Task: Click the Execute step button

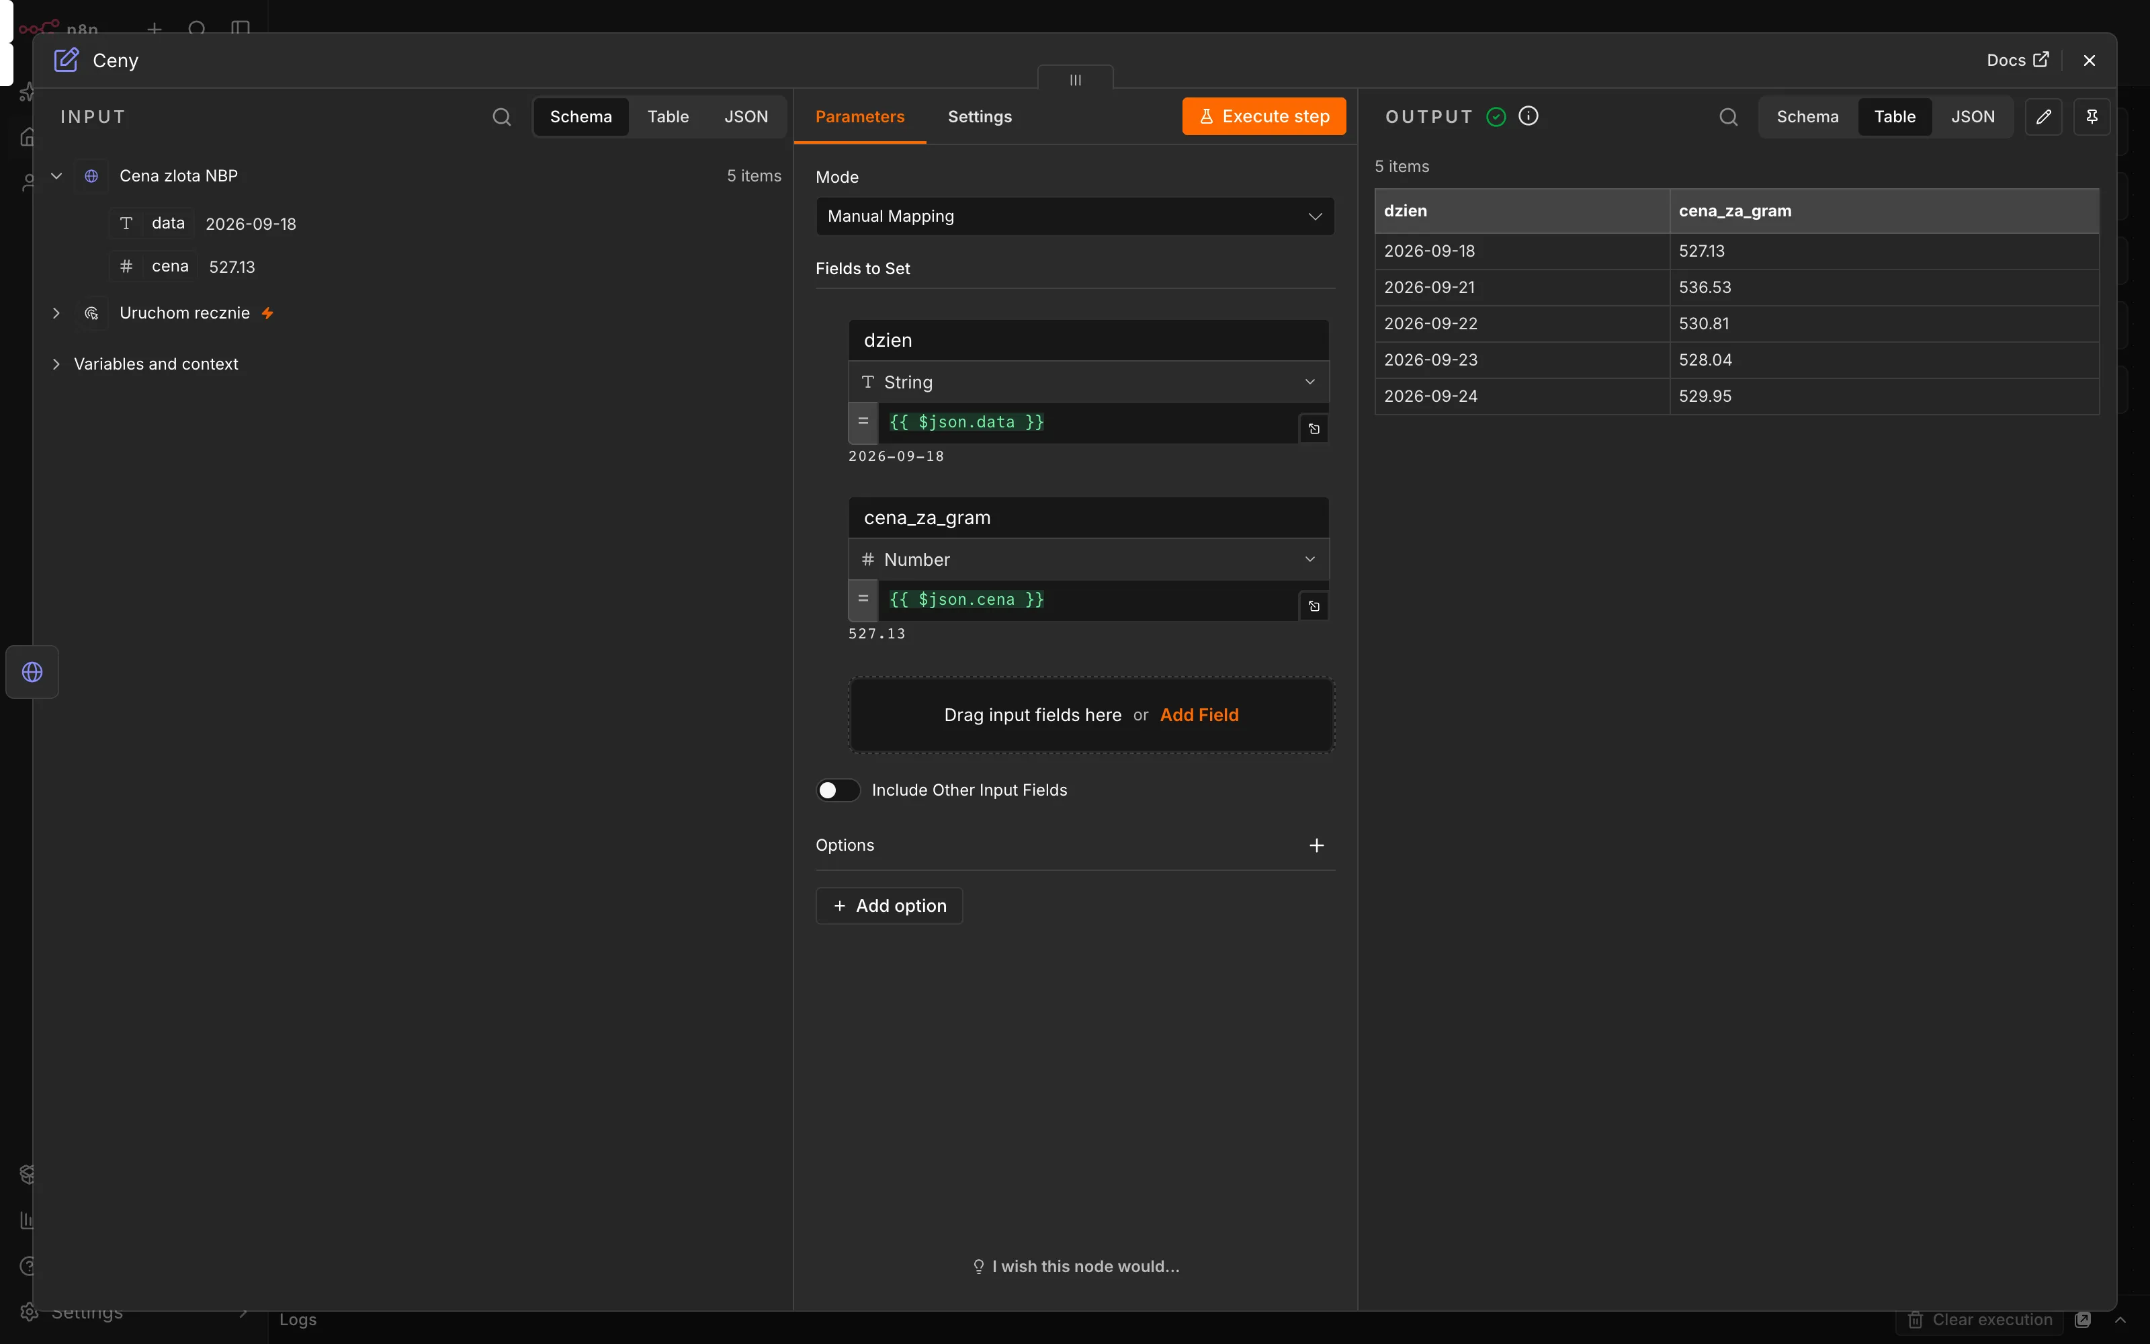Action: [x=1263, y=116]
